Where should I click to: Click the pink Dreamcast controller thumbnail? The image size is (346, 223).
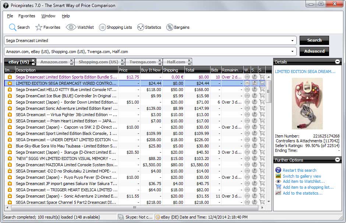(x=307, y=104)
